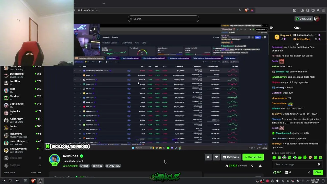Image resolution: width=327 pixels, height=184 pixels.
Task: Click Show Less in sidebar
Action: point(36,172)
